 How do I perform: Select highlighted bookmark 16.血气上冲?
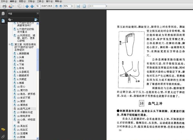[x=23, y=109]
